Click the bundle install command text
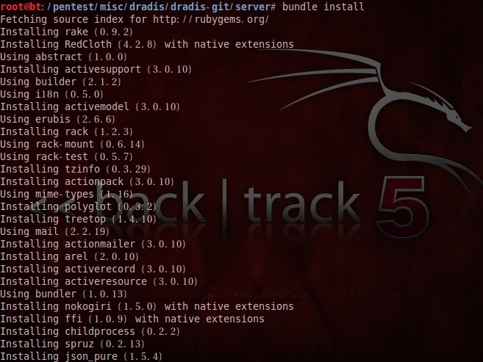Screen dimensions: 483x362 pyautogui.click(x=323, y=7)
